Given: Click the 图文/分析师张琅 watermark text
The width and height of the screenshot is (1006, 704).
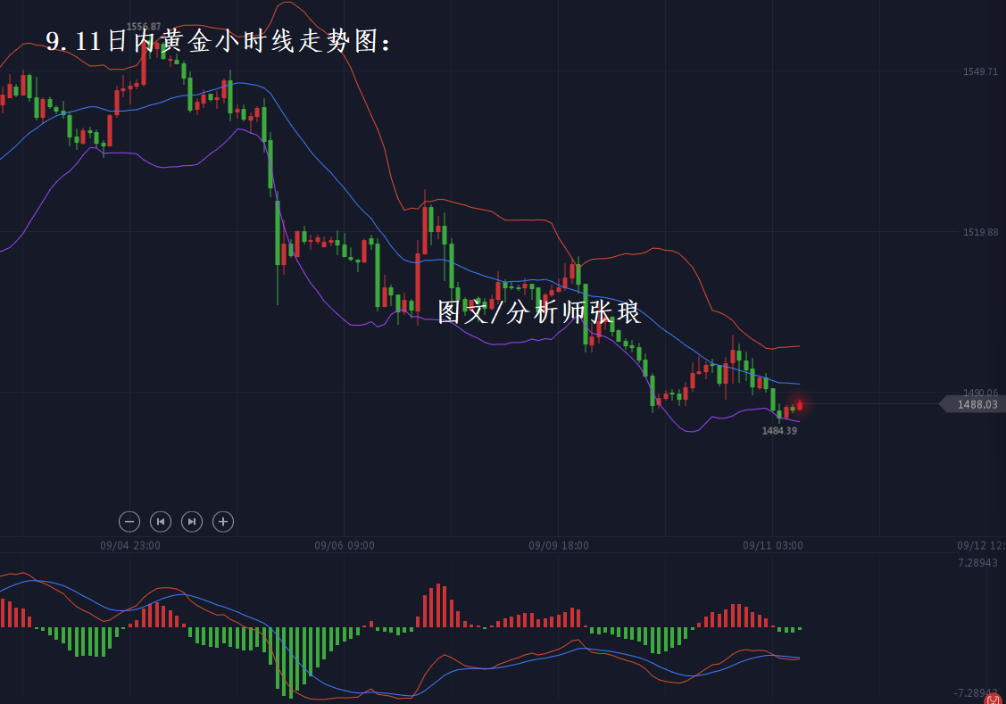Looking at the screenshot, I should click(539, 312).
